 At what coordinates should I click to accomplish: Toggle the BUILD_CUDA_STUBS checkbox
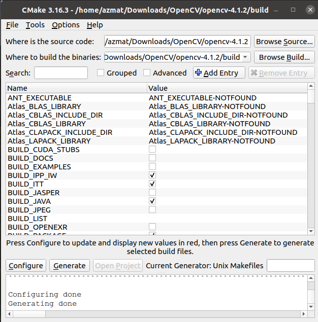tap(152, 149)
